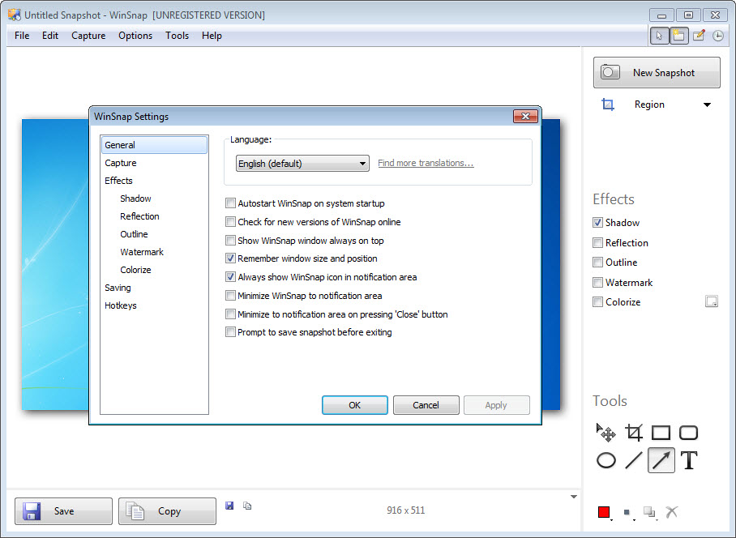This screenshot has width=736, height=538.
Task: Select General in the settings tree
Action: coord(154,145)
